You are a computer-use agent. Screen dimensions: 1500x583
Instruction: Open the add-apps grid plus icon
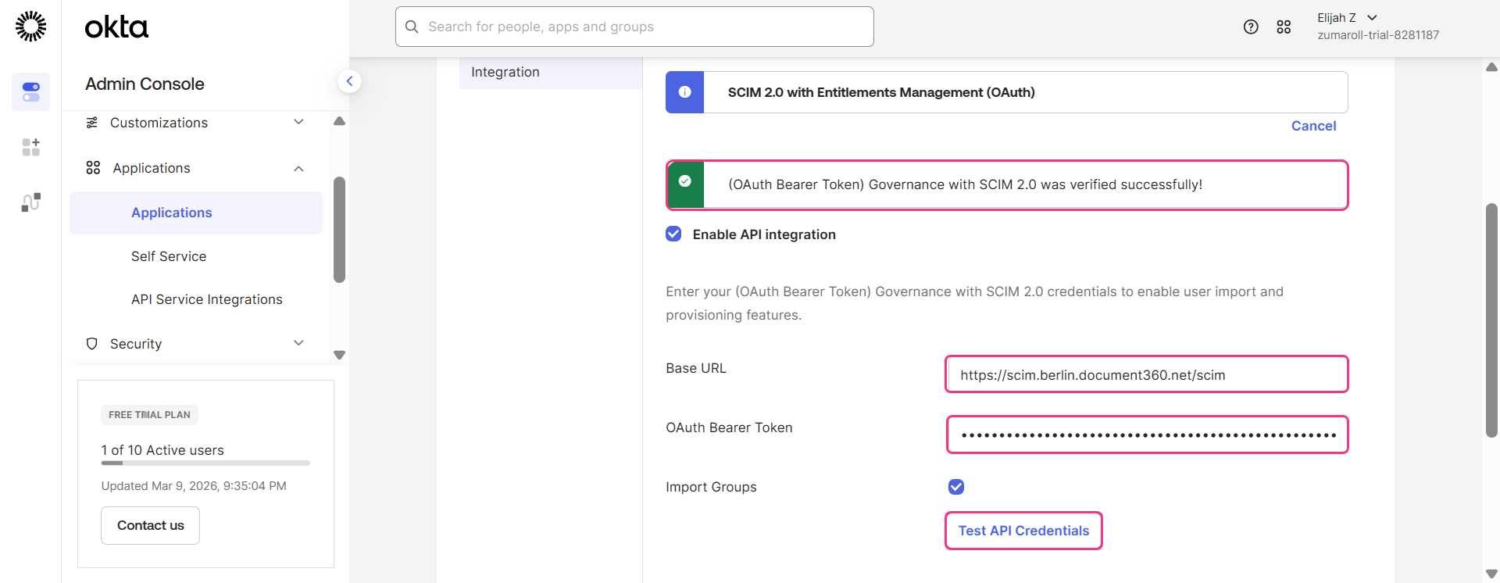pyautogui.click(x=31, y=147)
